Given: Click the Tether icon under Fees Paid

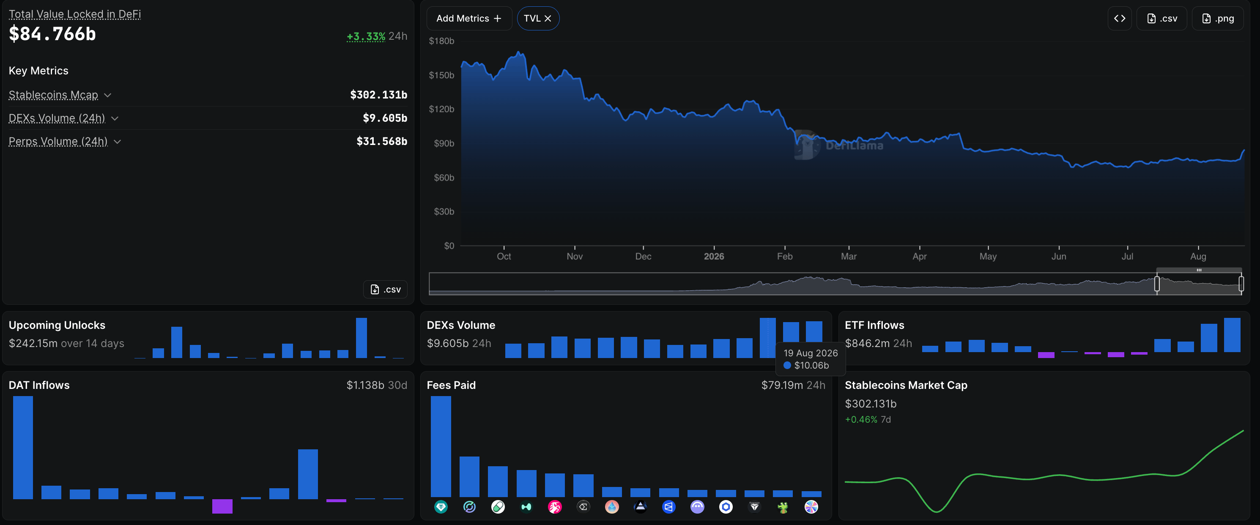Looking at the screenshot, I should [441, 507].
